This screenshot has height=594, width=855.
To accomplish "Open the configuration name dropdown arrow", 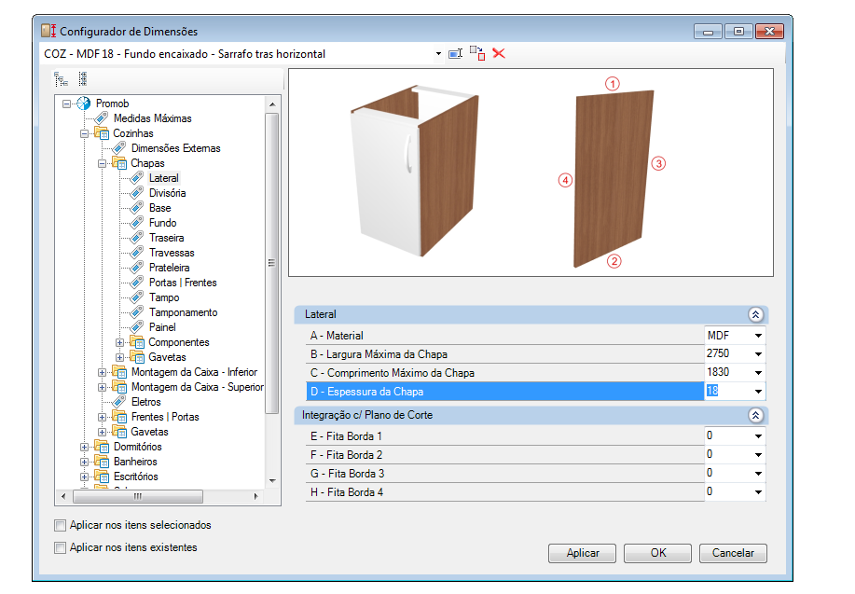I will point(438,54).
